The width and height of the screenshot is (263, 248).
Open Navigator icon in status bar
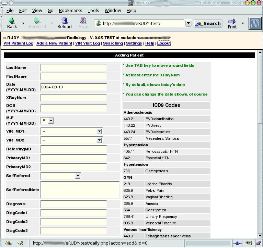(x=8, y=243)
